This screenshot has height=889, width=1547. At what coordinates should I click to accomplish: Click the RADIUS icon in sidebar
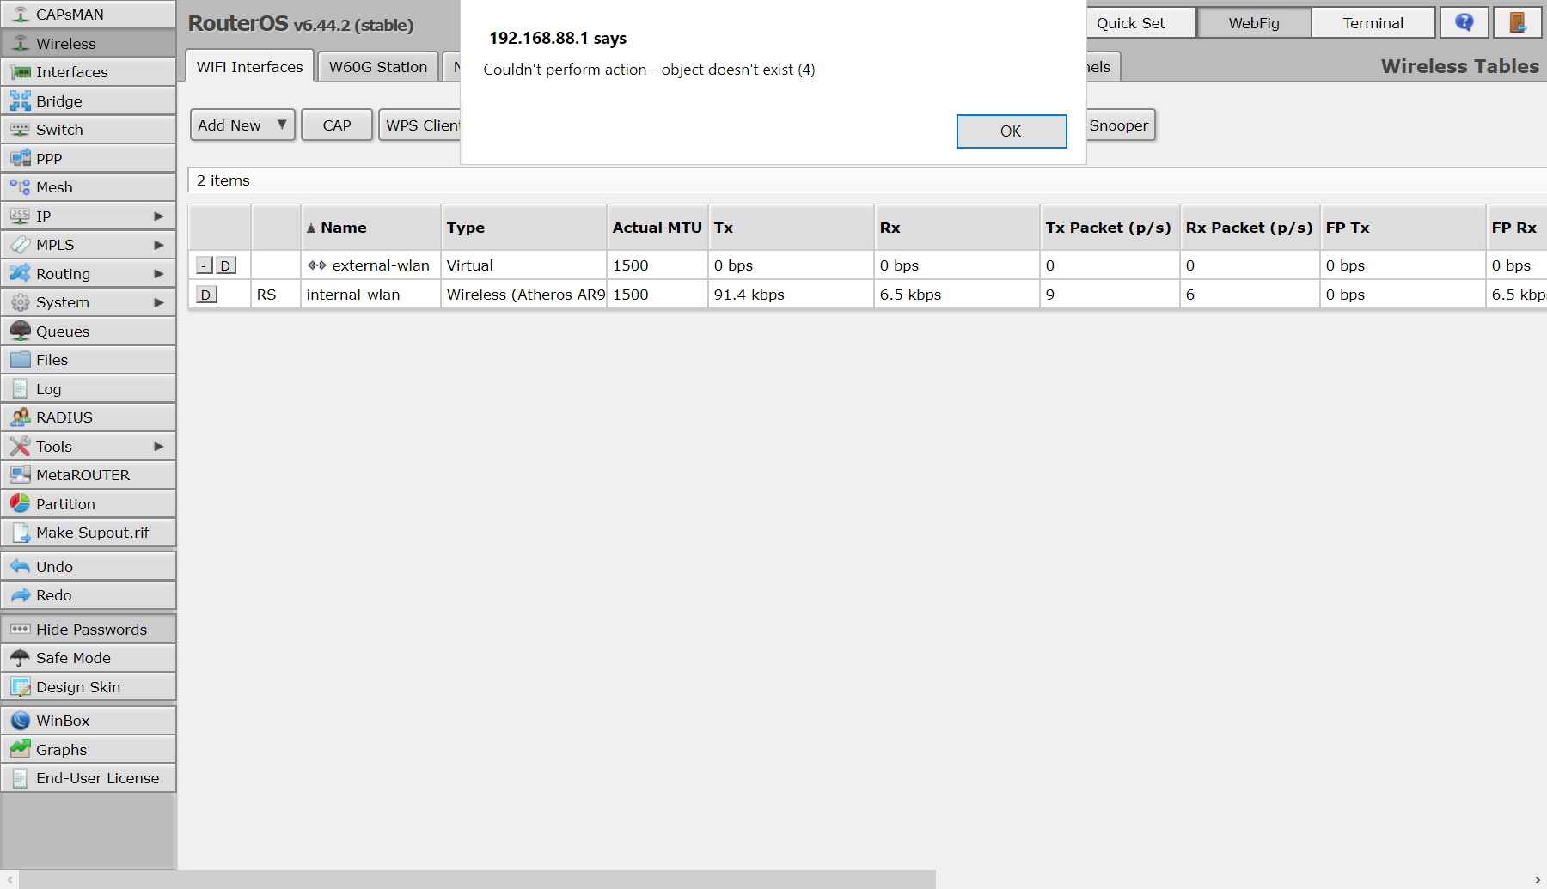coord(21,417)
